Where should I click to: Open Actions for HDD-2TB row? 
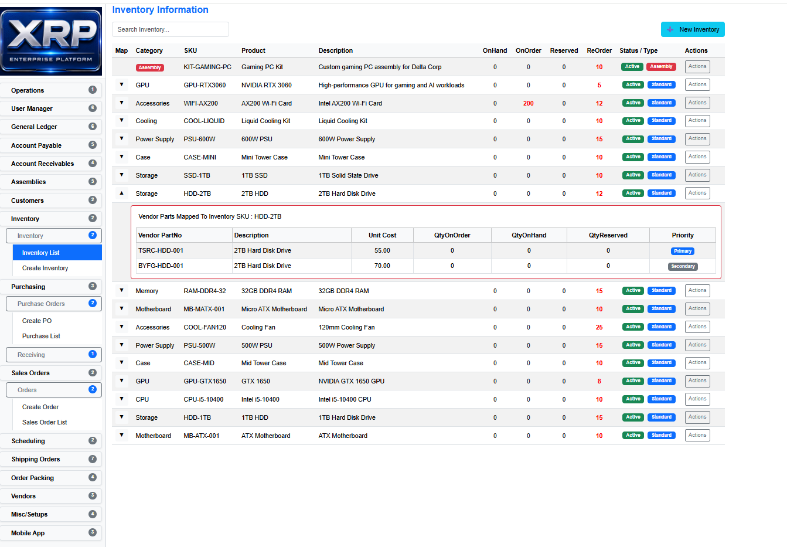697,193
